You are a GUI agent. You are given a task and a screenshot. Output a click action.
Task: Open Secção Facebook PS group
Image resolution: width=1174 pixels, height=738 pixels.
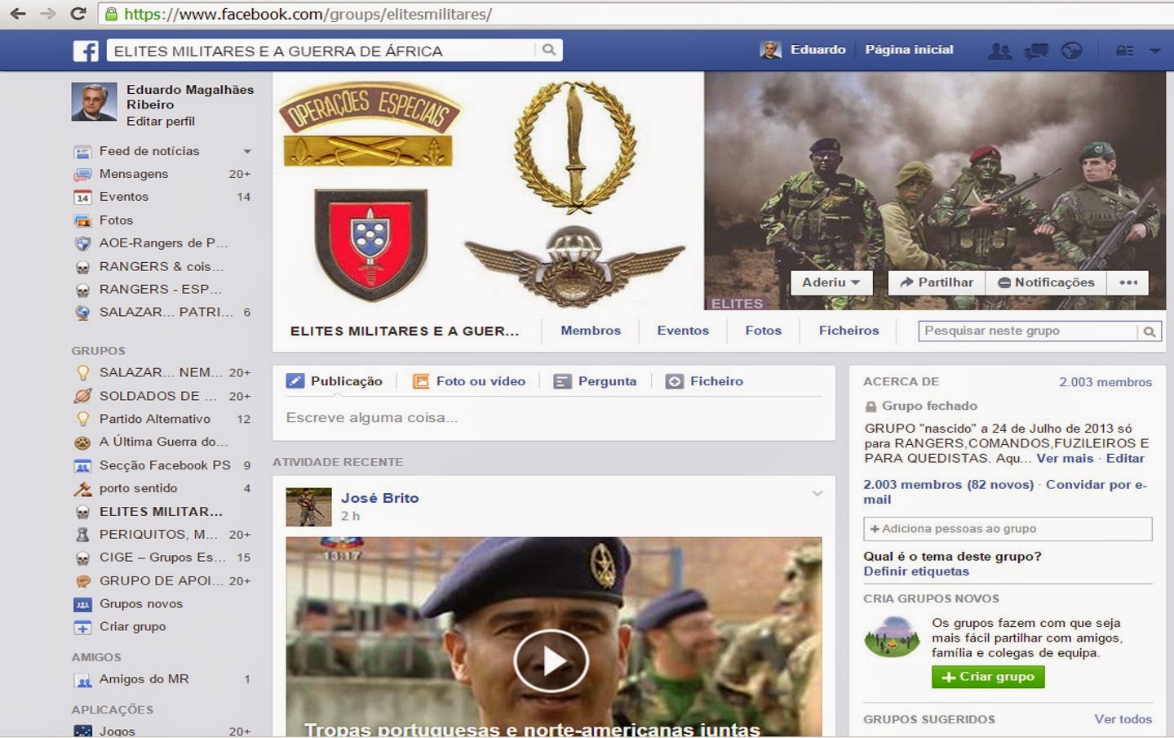pyautogui.click(x=162, y=465)
